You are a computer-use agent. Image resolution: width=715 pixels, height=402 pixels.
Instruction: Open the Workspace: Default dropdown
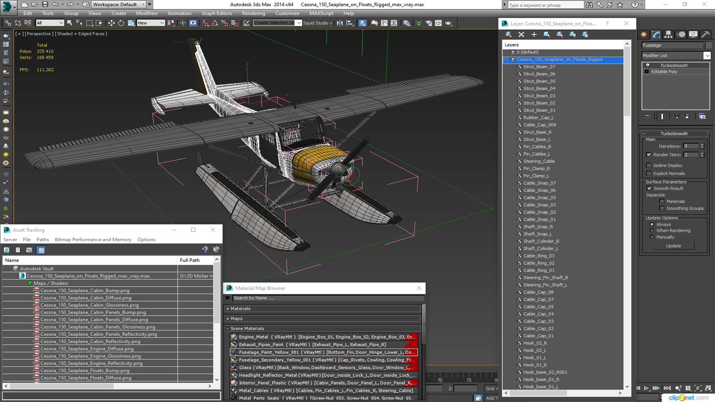(x=118, y=4)
